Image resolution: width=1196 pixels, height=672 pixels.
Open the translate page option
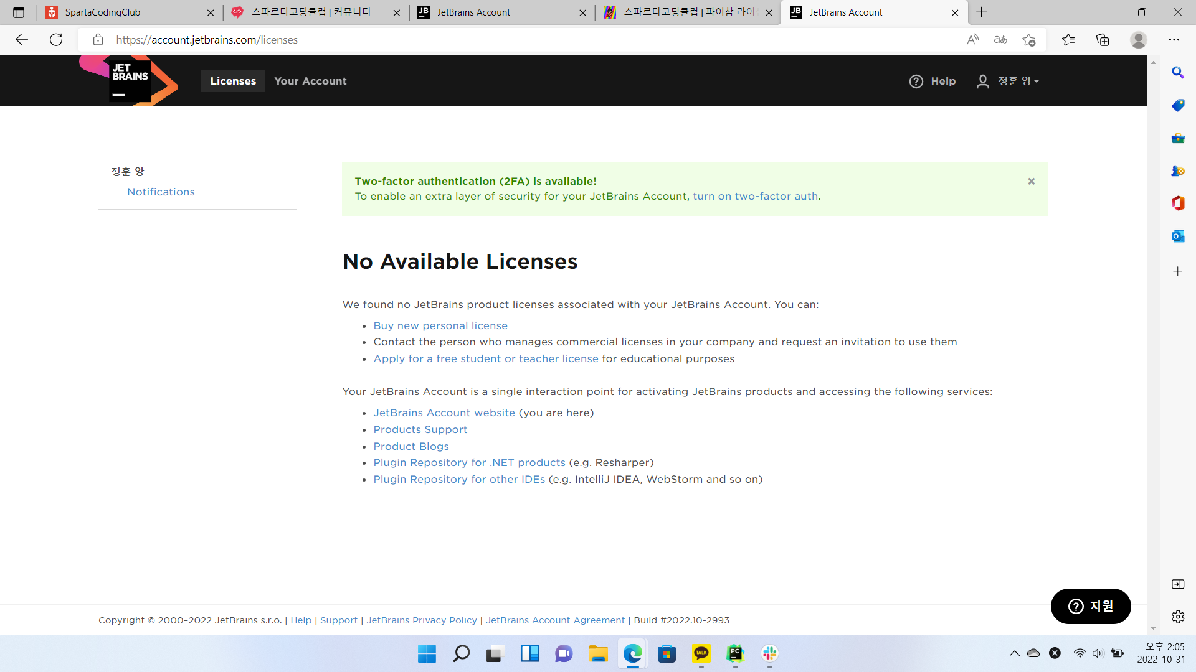[1000, 40]
